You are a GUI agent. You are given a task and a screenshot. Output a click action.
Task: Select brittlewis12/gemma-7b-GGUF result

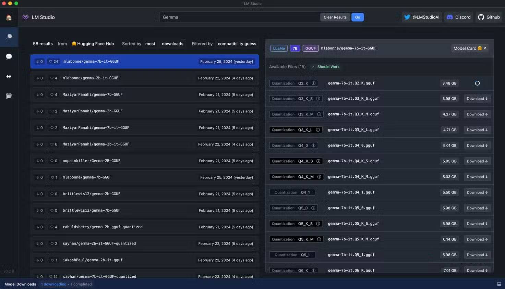(x=145, y=211)
